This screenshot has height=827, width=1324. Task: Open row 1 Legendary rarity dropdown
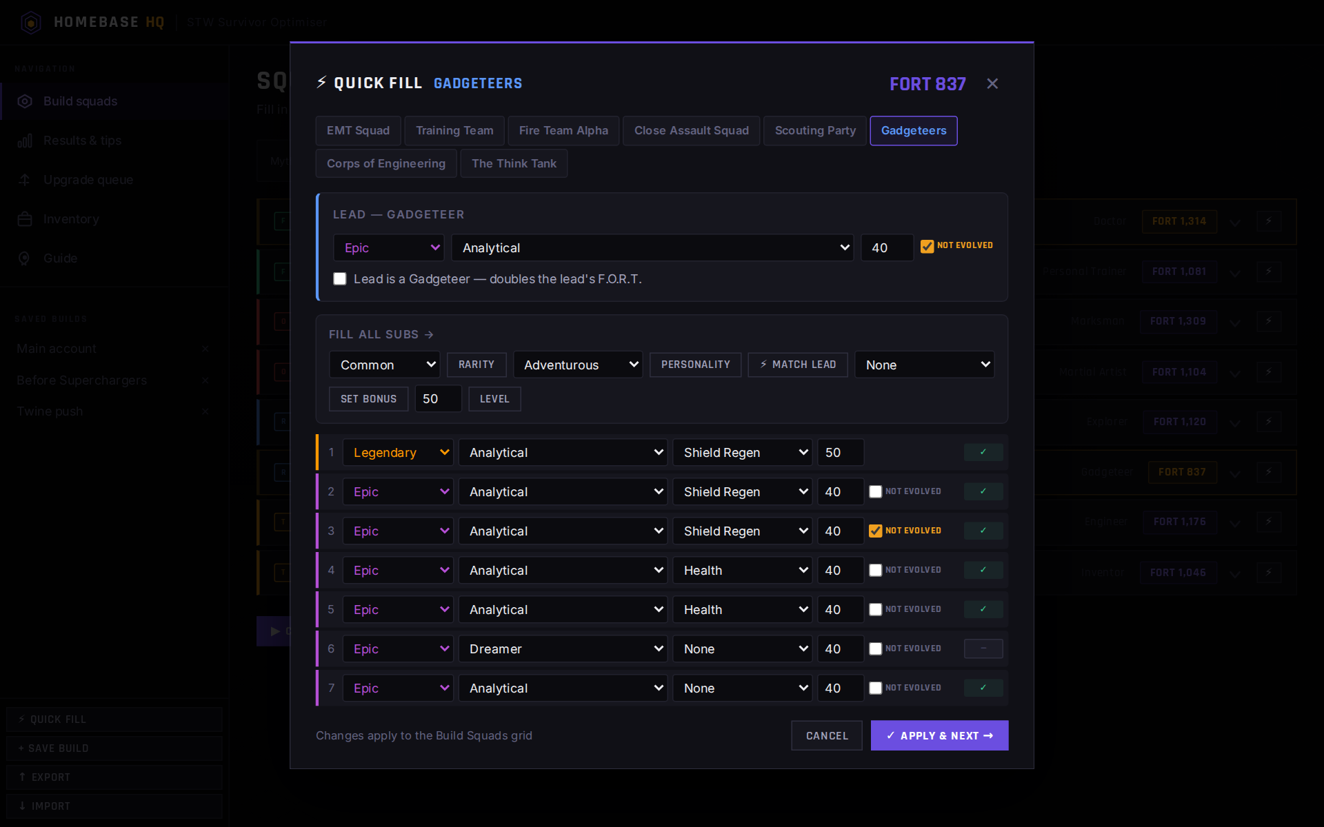pyautogui.click(x=398, y=453)
